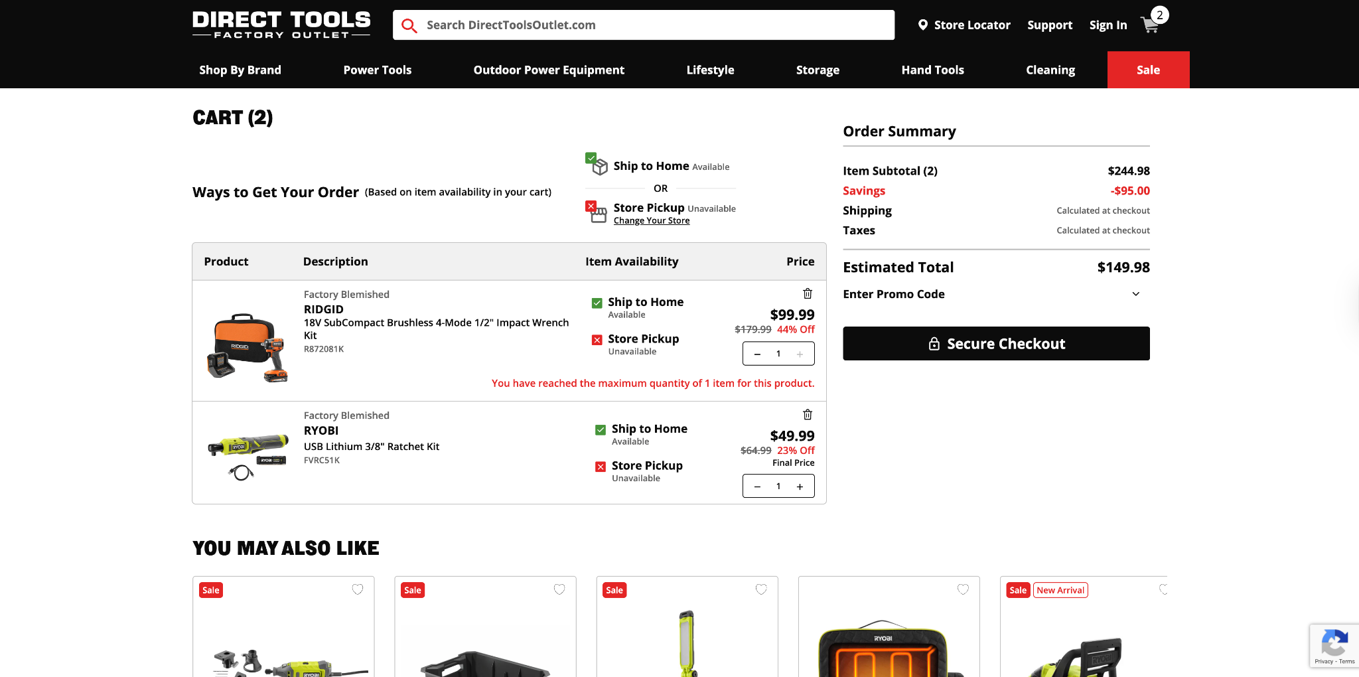Remove the RIDGID impact wrench via trash icon
Screen dimensions: 1359x677
808,293
